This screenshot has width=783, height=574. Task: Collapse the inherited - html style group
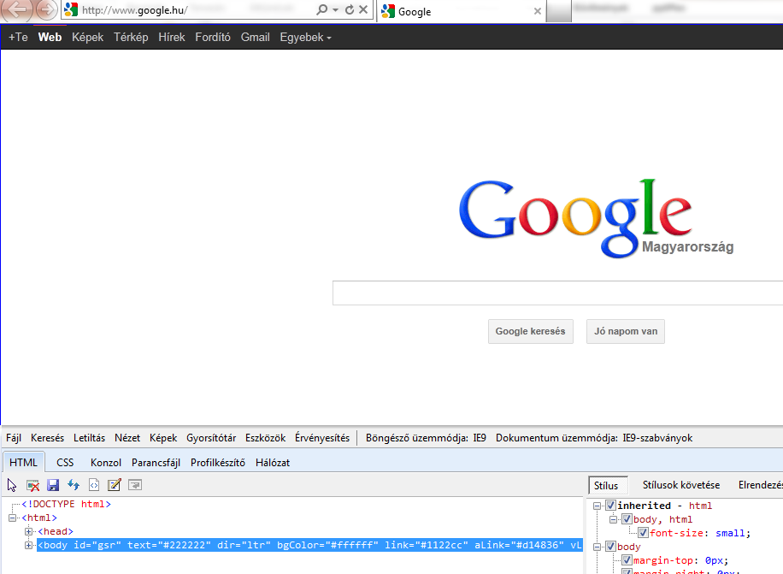pos(597,506)
